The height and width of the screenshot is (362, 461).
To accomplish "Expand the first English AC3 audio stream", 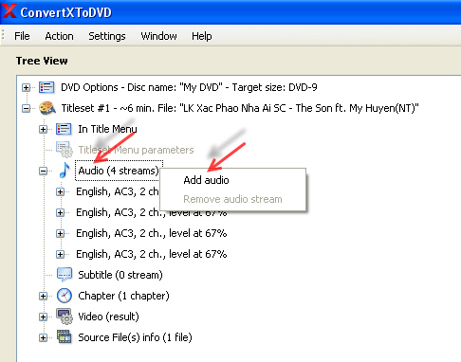I will coord(60,191).
